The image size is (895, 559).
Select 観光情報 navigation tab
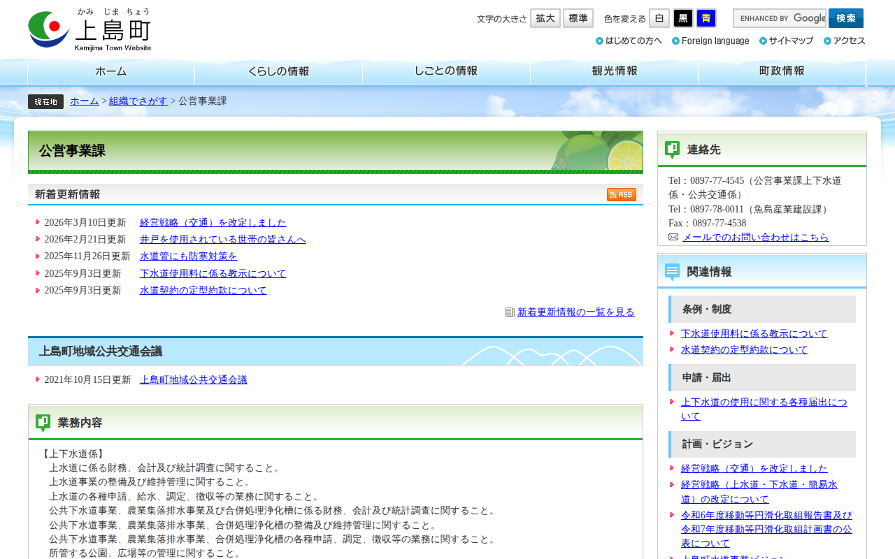[x=615, y=71]
